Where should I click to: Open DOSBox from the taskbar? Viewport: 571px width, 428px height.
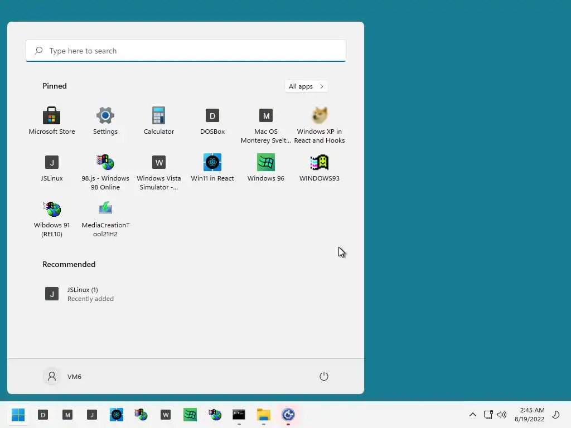point(43,415)
